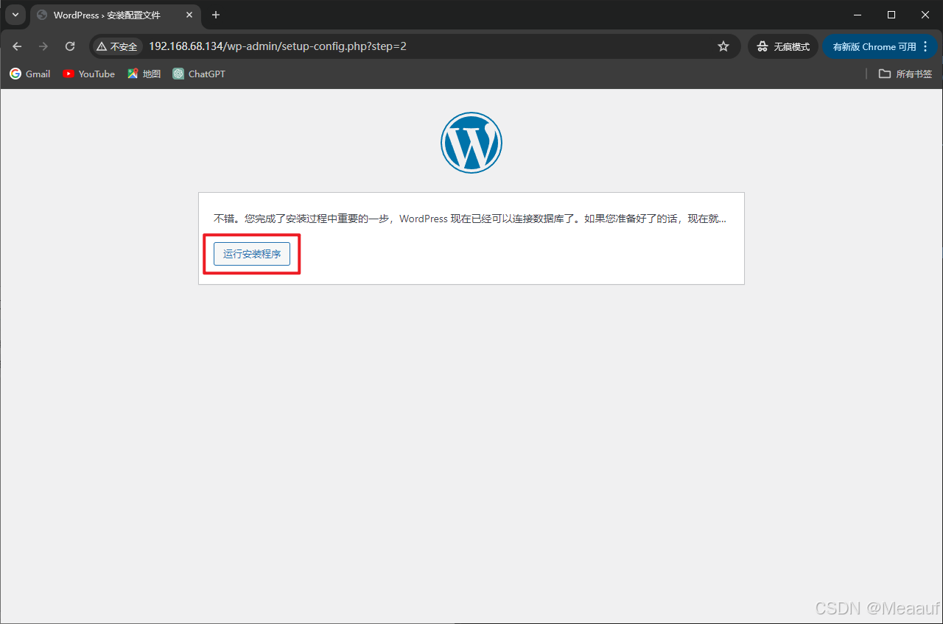This screenshot has width=943, height=624.
Task: Click the browser forward arrow
Action: 43,46
